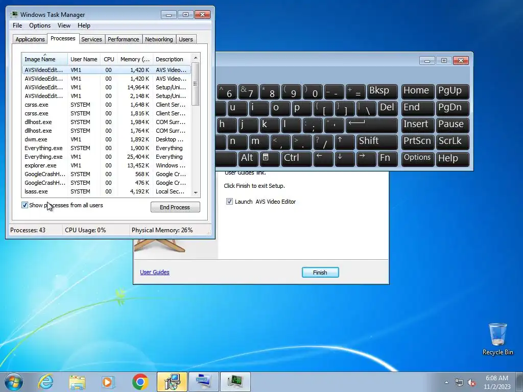Viewport: 523px width, 392px height.
Task: Toggle the Fn key on on-screen keyboard
Action: click(x=388, y=159)
